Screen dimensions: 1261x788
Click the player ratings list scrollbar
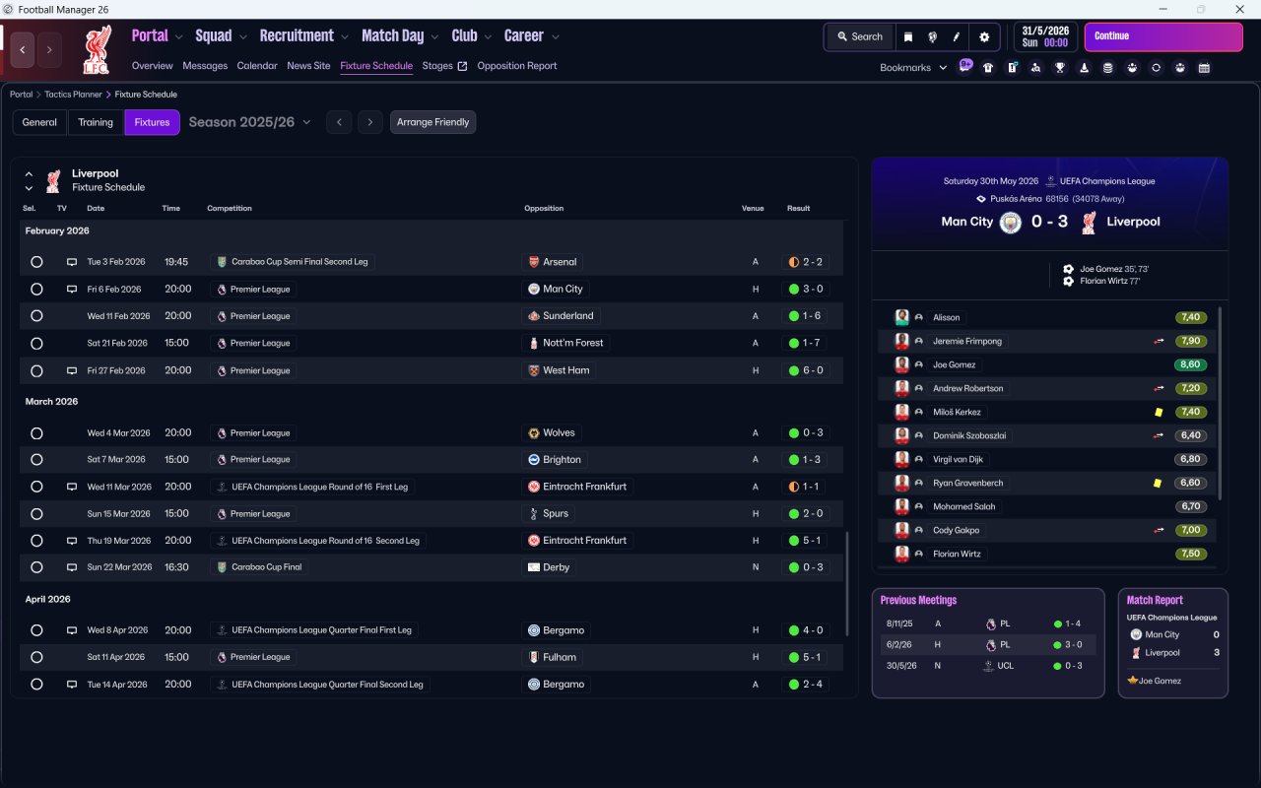click(1220, 402)
